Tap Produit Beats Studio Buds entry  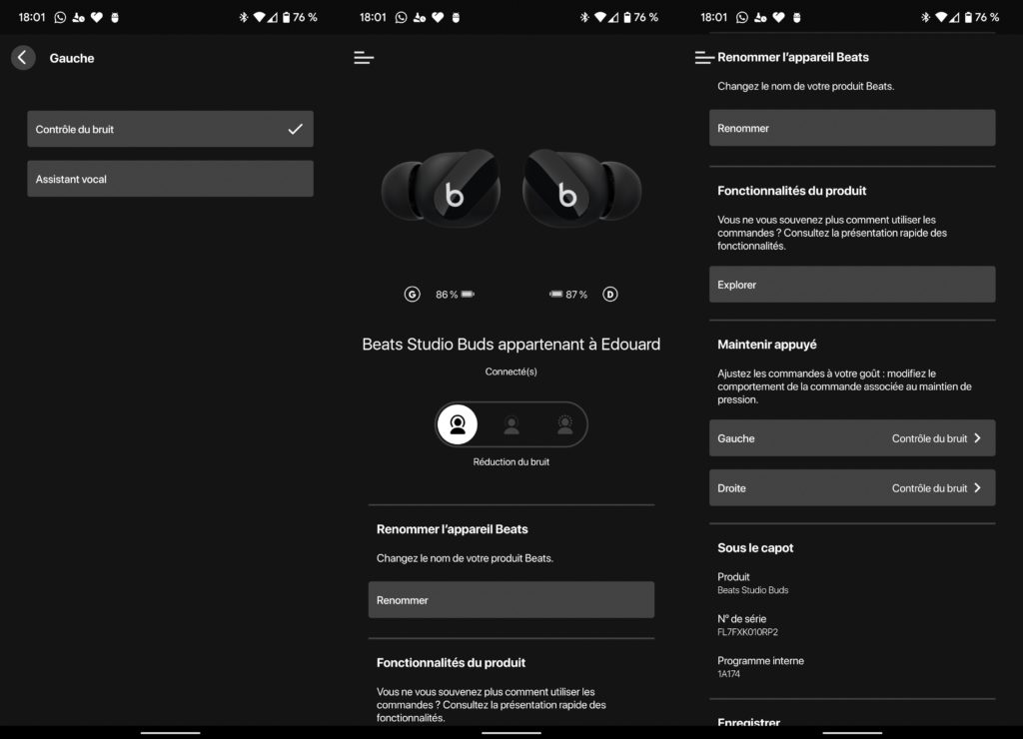click(753, 583)
